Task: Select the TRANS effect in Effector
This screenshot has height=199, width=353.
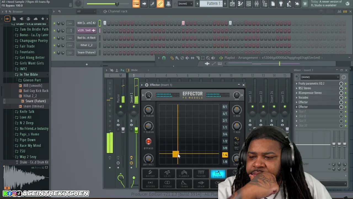Action: (x=184, y=184)
